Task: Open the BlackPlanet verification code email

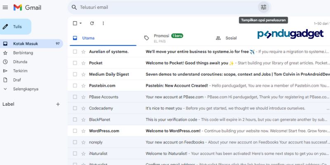Action: point(199,120)
